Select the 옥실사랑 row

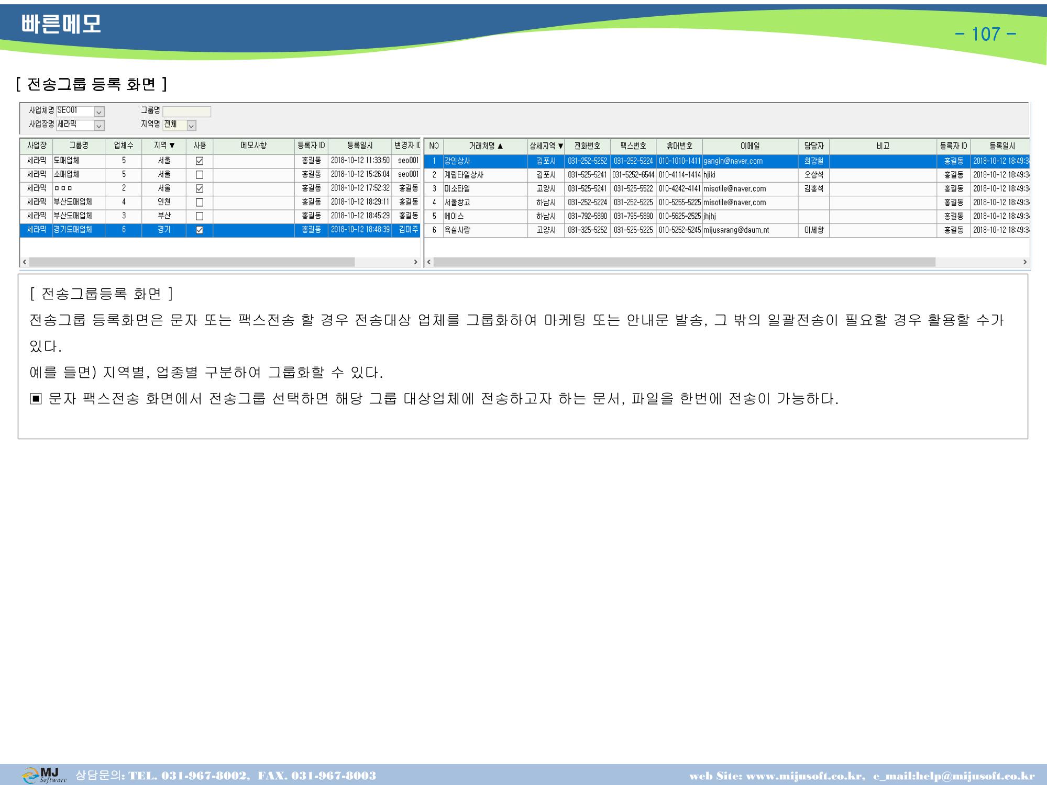[x=727, y=230]
